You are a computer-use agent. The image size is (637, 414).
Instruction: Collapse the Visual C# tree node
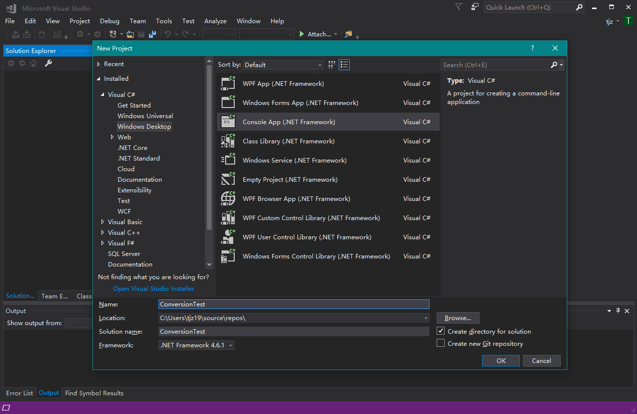pyautogui.click(x=103, y=95)
